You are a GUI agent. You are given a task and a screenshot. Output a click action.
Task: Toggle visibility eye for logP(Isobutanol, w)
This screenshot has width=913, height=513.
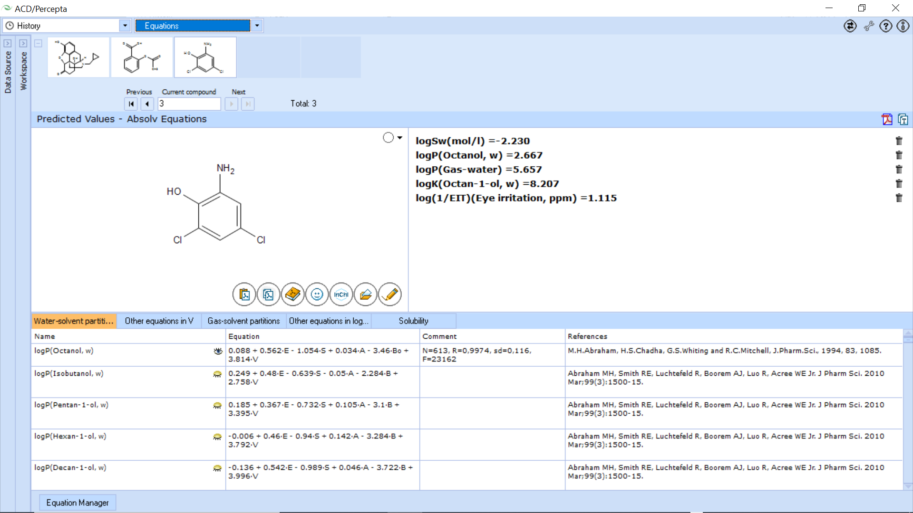(x=217, y=374)
